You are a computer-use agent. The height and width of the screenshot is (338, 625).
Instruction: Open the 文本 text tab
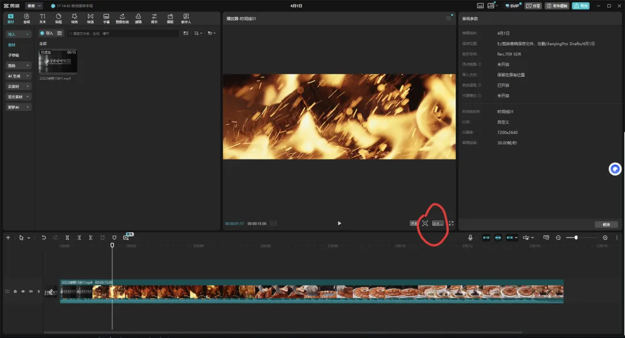(43, 18)
